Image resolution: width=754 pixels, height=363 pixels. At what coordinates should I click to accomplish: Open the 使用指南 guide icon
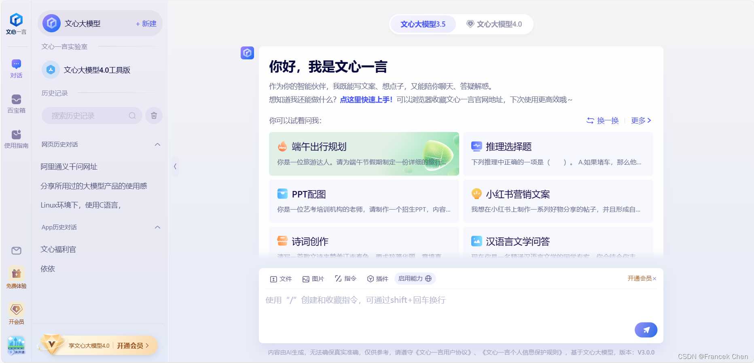(x=16, y=134)
